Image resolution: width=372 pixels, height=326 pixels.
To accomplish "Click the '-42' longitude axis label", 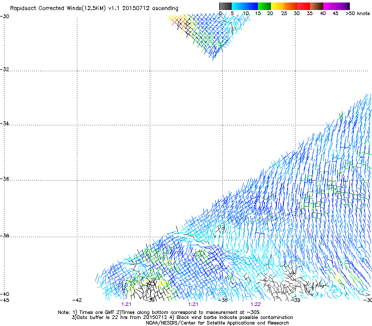I will (77, 300).
